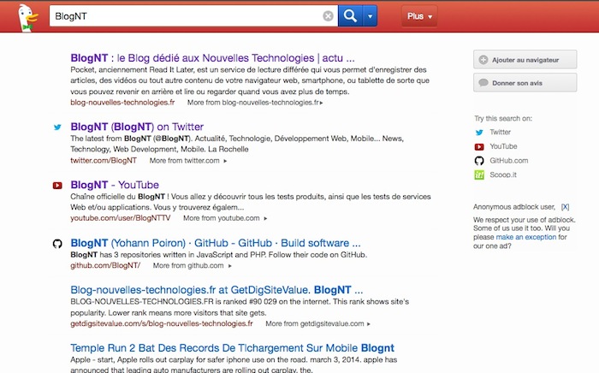The image size is (599, 373).
Task: Click the Twitter favicon beside the BlogNT result
Action: pos(57,127)
